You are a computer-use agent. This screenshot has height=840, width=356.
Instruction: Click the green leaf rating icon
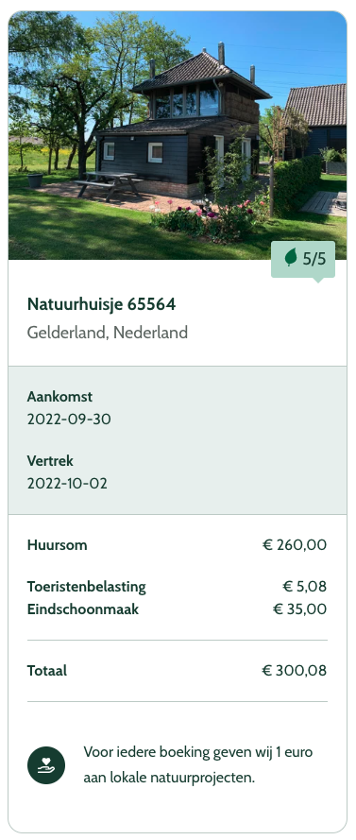click(x=291, y=258)
